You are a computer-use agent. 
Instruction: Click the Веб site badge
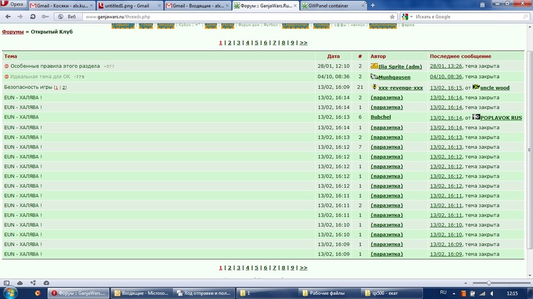[x=68, y=17]
